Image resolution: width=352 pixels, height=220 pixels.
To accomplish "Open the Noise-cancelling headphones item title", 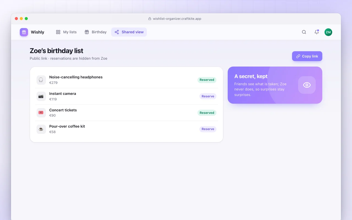I will click(76, 77).
